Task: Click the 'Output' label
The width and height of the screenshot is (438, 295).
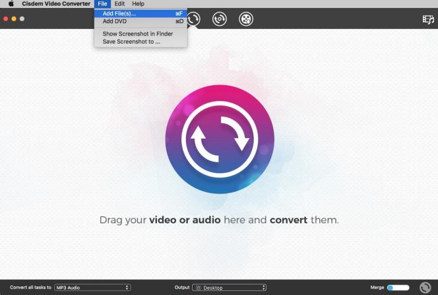Action: click(x=182, y=287)
